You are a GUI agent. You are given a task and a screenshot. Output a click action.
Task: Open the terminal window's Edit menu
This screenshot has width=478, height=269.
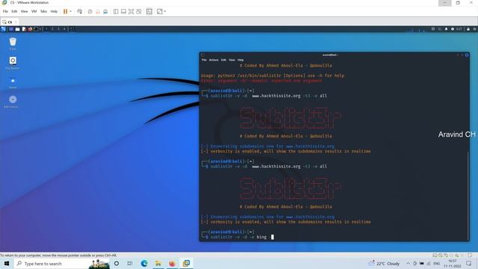pyautogui.click(x=223, y=60)
